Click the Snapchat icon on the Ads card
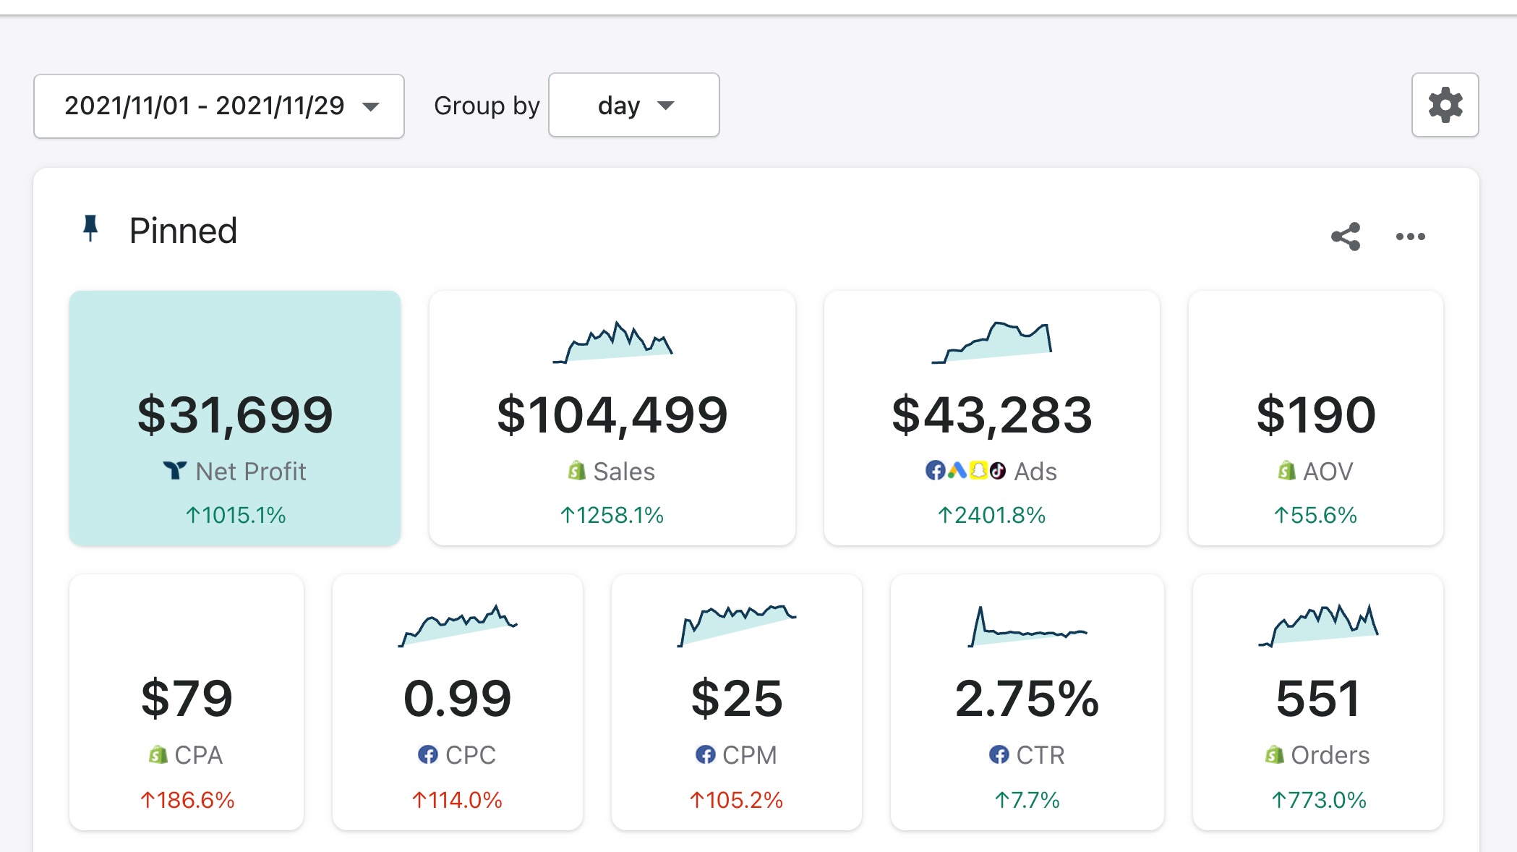Screen dimensions: 1517x852 [978, 470]
